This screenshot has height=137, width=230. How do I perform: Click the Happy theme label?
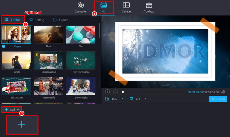tap(18, 46)
